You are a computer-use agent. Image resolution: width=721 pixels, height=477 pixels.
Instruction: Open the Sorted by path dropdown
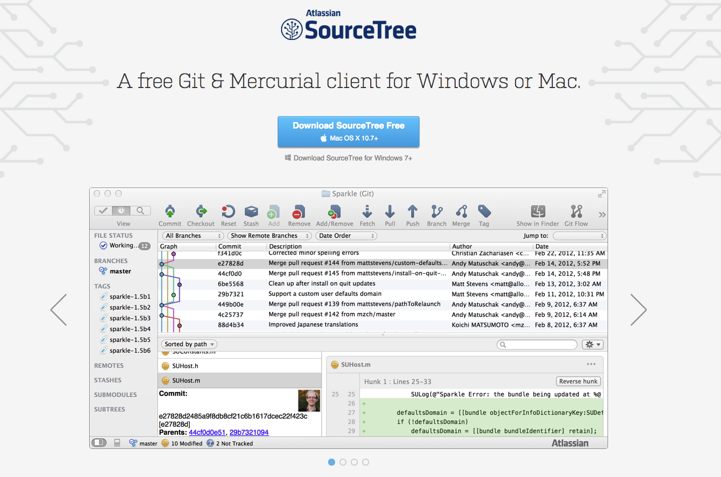[190, 344]
